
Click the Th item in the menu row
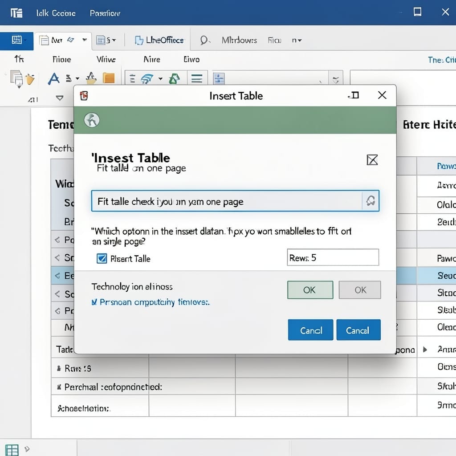tap(19, 59)
